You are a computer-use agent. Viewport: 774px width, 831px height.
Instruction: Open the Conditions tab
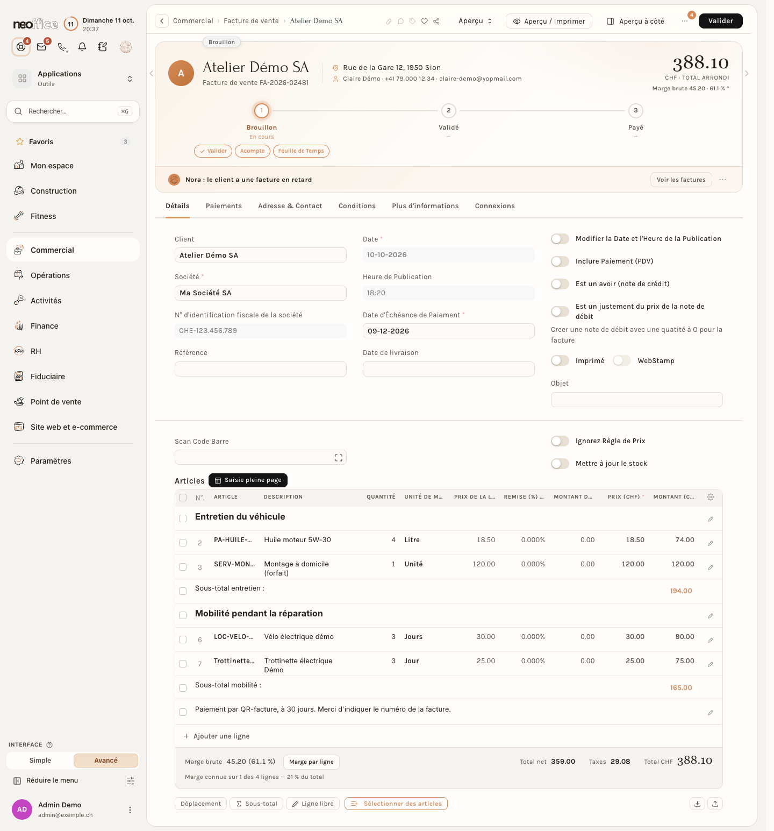(x=357, y=206)
